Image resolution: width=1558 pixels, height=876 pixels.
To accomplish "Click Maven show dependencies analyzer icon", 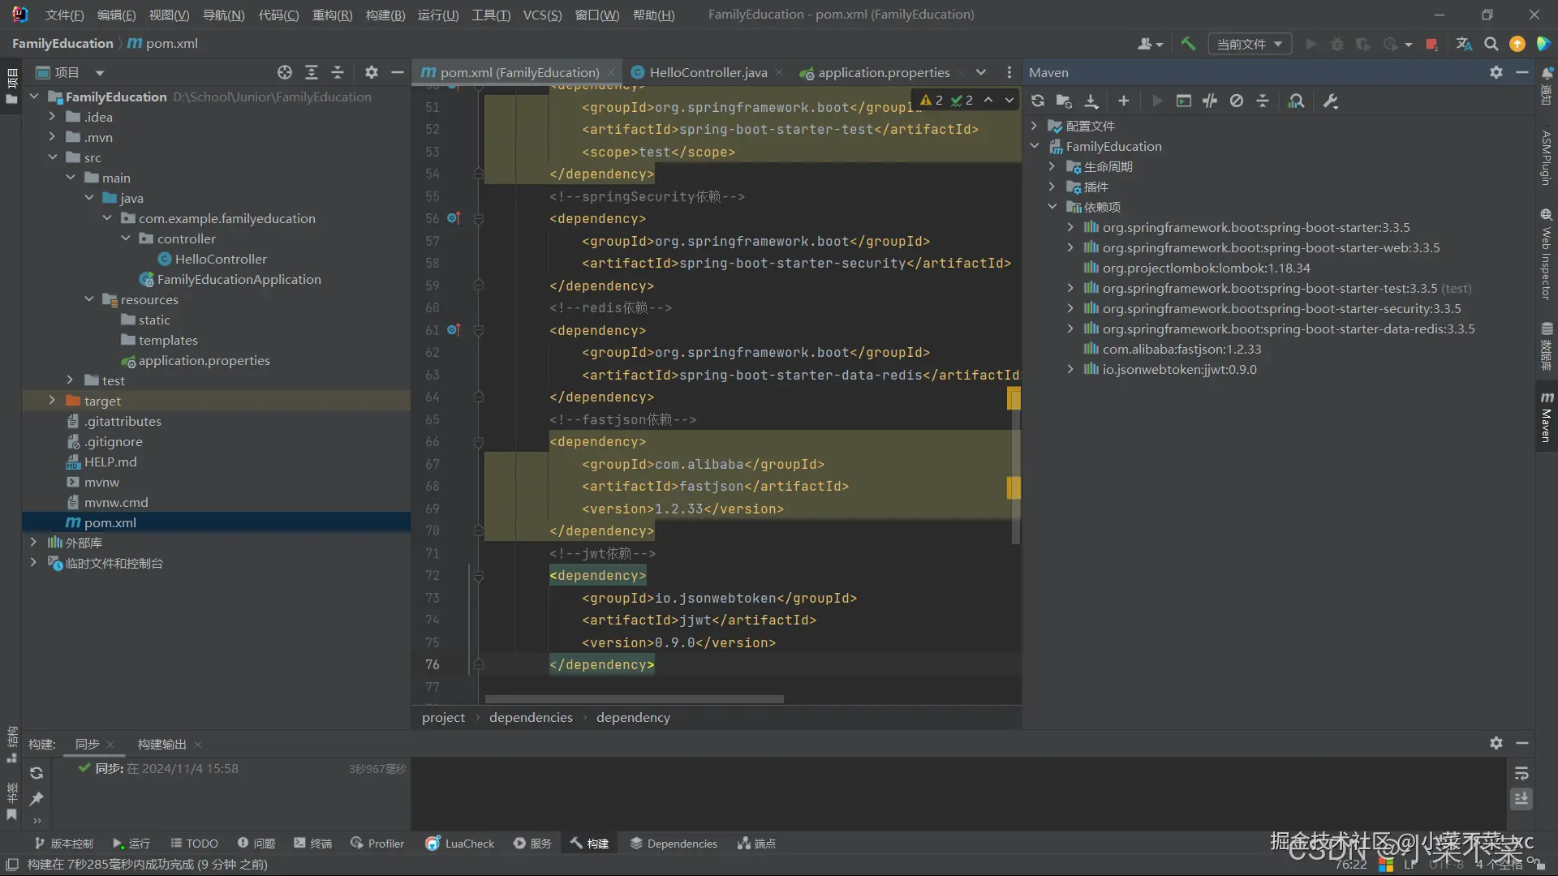I will pyautogui.click(x=1296, y=101).
